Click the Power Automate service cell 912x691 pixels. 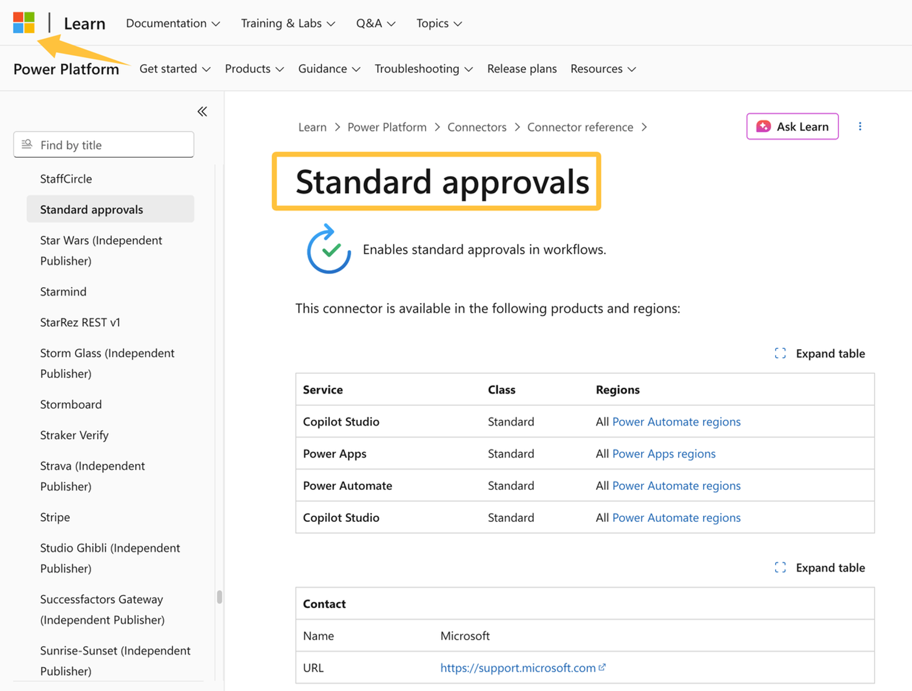pyautogui.click(x=348, y=485)
